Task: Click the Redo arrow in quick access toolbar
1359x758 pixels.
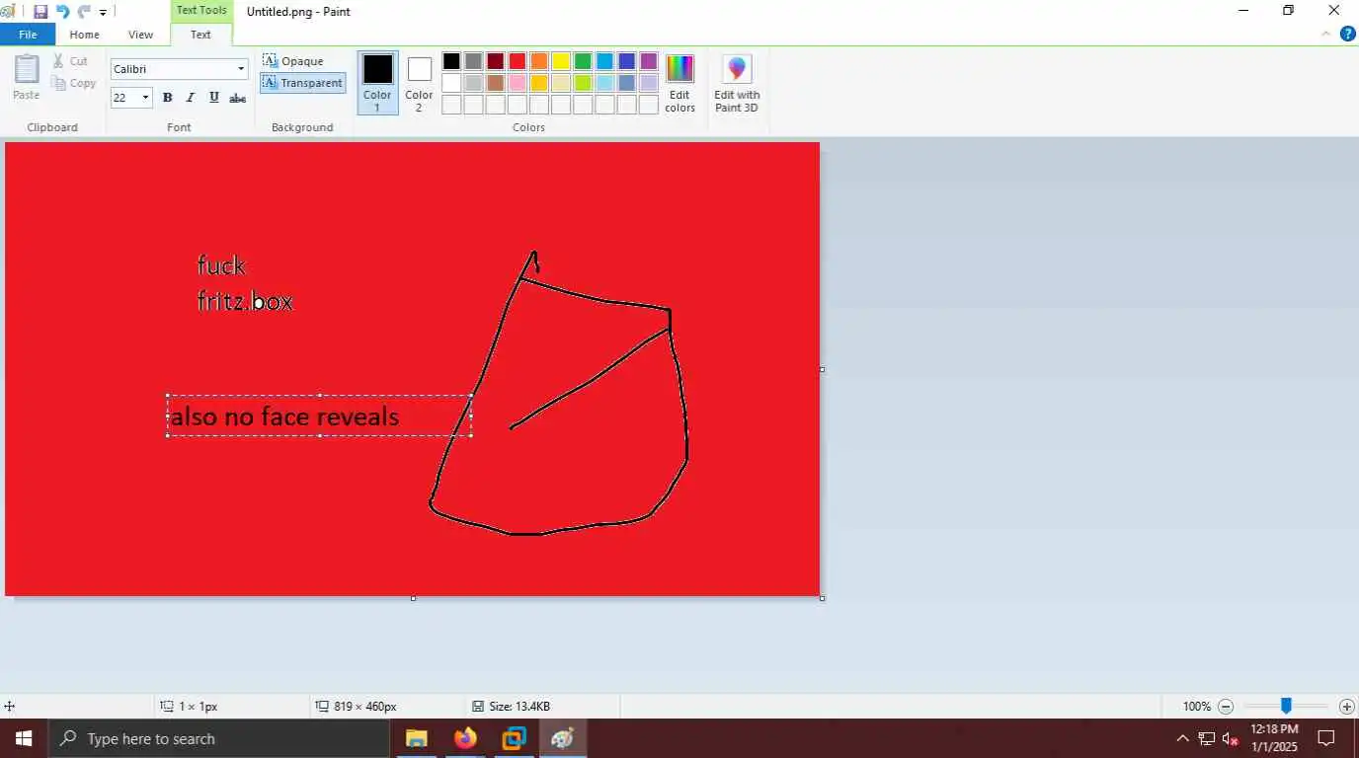Action: [84, 12]
